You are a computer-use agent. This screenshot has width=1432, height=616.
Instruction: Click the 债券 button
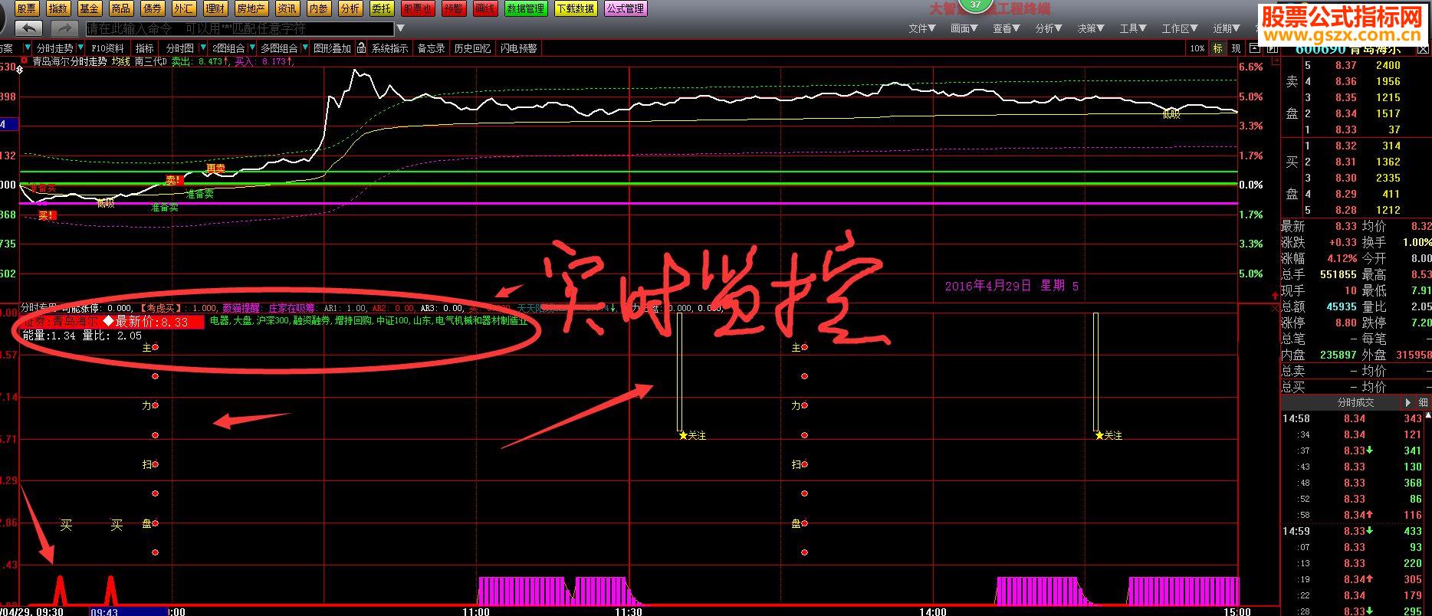click(x=153, y=8)
